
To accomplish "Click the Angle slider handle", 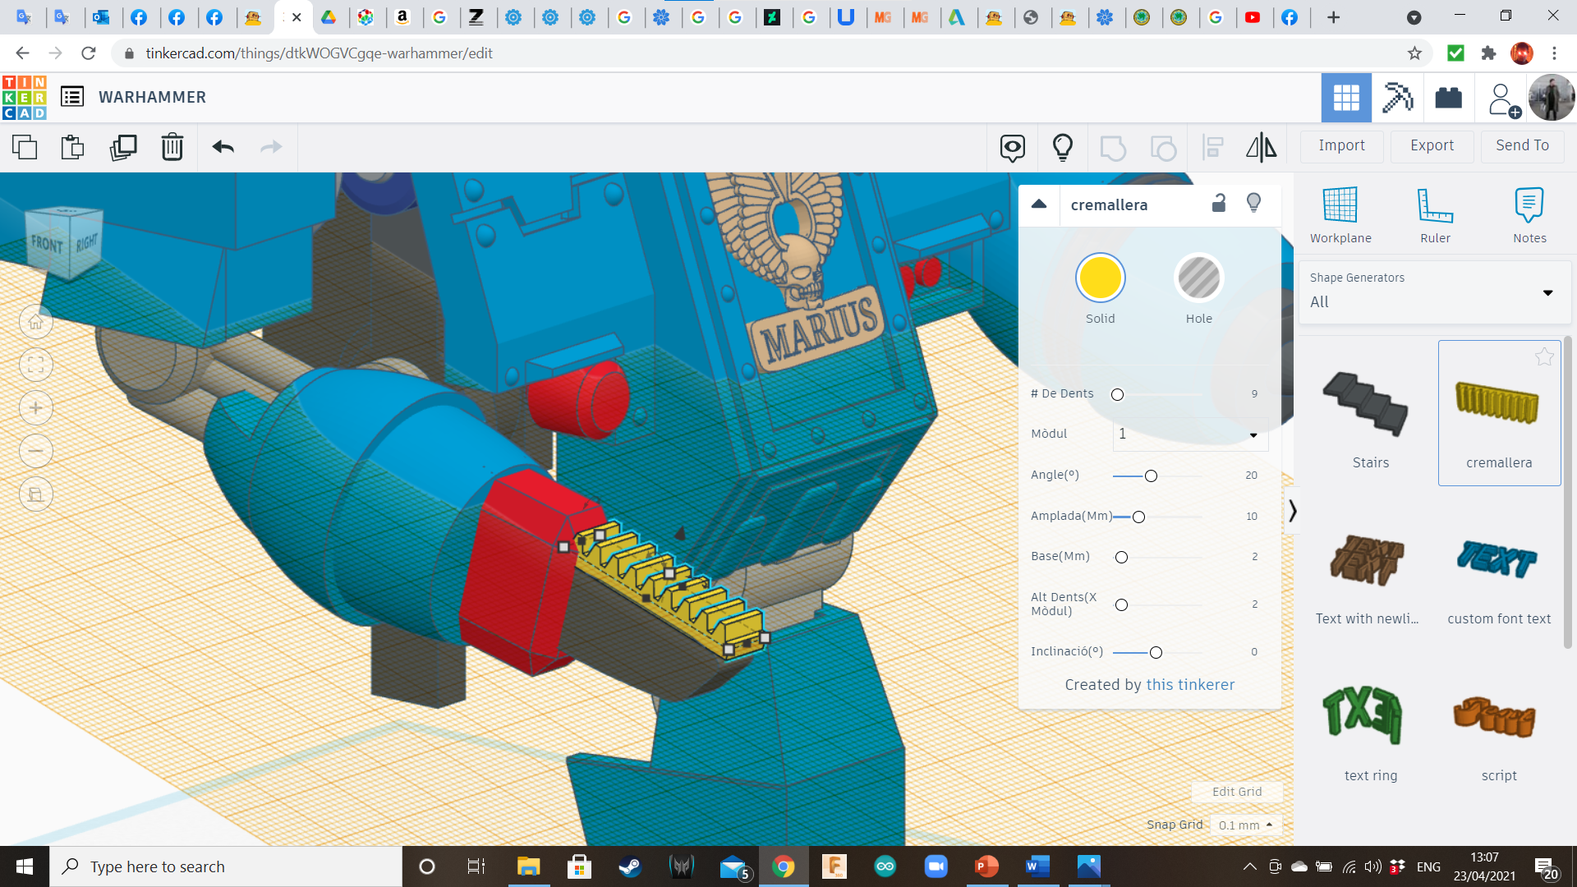I will [x=1151, y=476].
